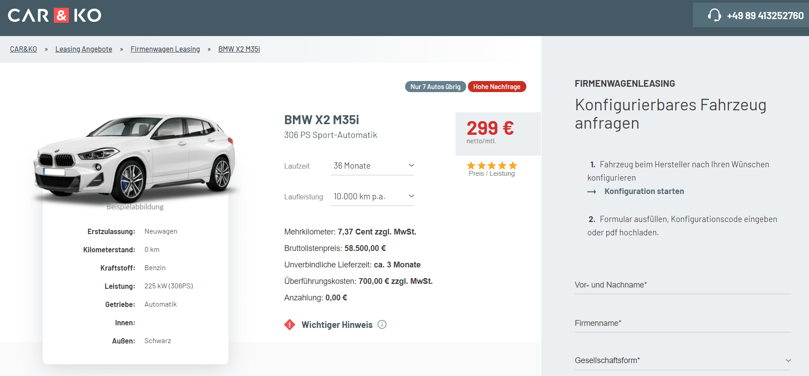Click the Wichtiger Hinweis label
Image resolution: width=809 pixels, height=376 pixels.
(337, 325)
